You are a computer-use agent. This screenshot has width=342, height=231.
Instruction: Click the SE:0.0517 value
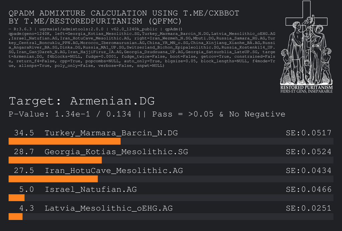tap(309, 133)
